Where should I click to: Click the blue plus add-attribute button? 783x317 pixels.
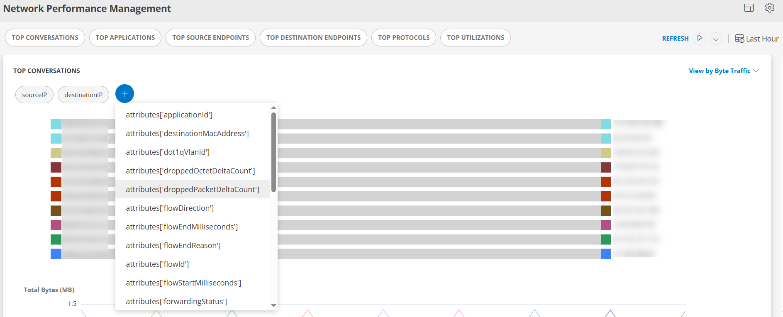pyautogui.click(x=124, y=94)
